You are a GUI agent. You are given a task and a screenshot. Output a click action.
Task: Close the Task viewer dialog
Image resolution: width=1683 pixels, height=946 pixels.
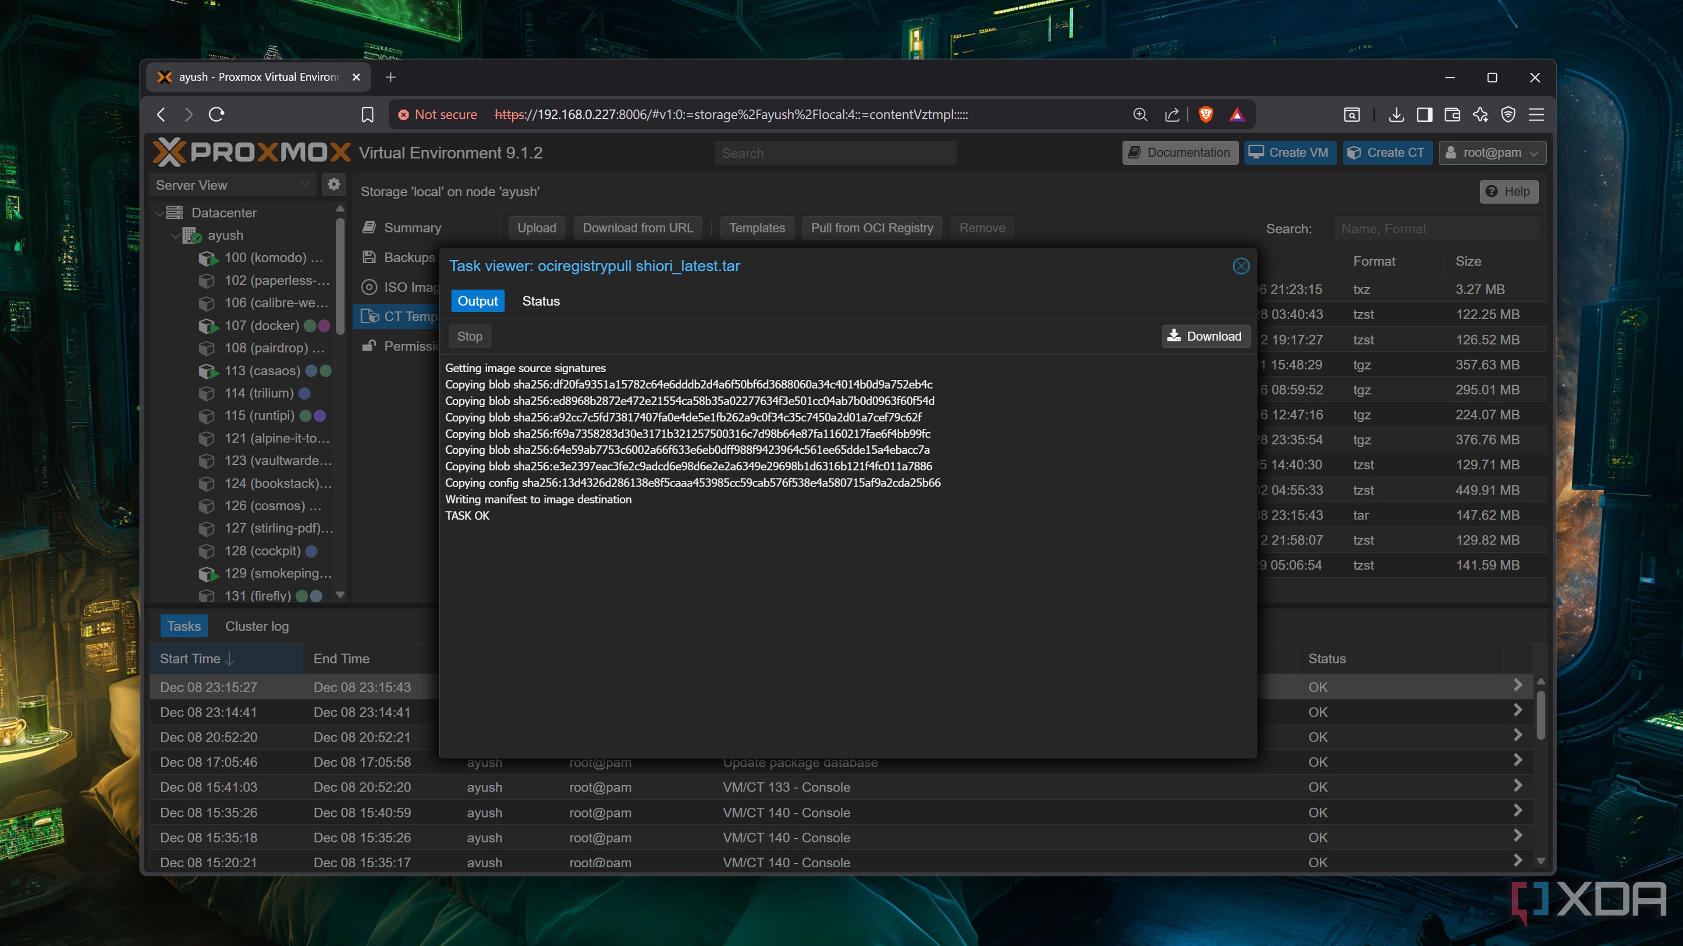tap(1241, 266)
